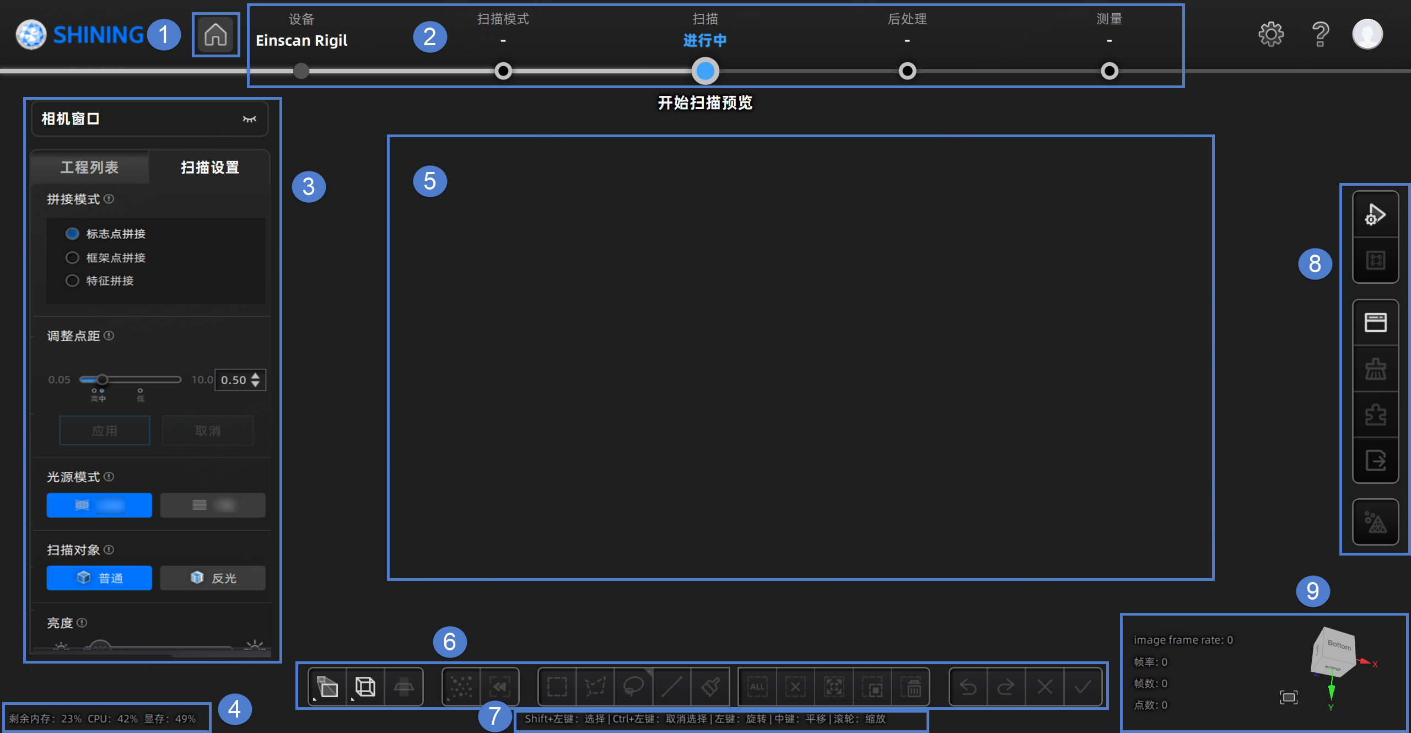Select 框架点拼接 radio option
The height and width of the screenshot is (733, 1411).
(105, 257)
